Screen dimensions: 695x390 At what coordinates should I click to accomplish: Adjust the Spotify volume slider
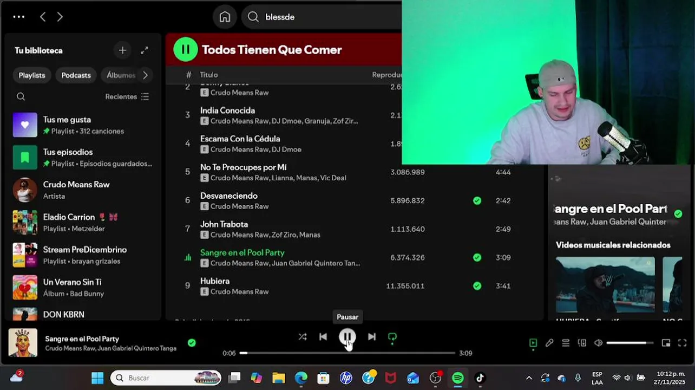(630, 343)
